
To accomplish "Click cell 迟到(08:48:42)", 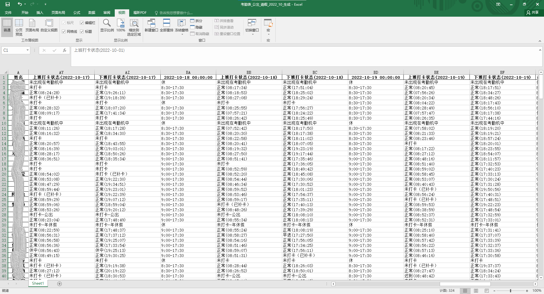I will 436,276.
